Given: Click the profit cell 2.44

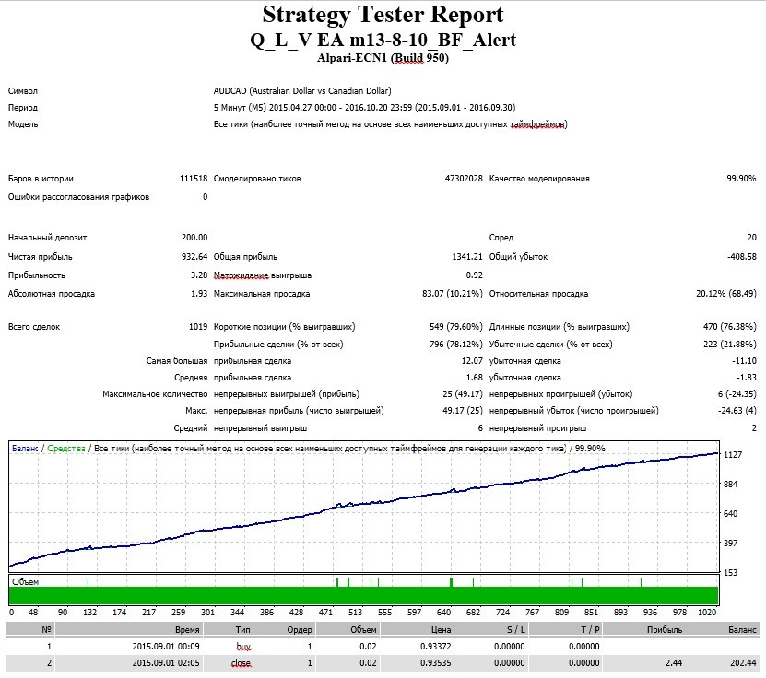Looking at the screenshot, I should click(x=674, y=663).
